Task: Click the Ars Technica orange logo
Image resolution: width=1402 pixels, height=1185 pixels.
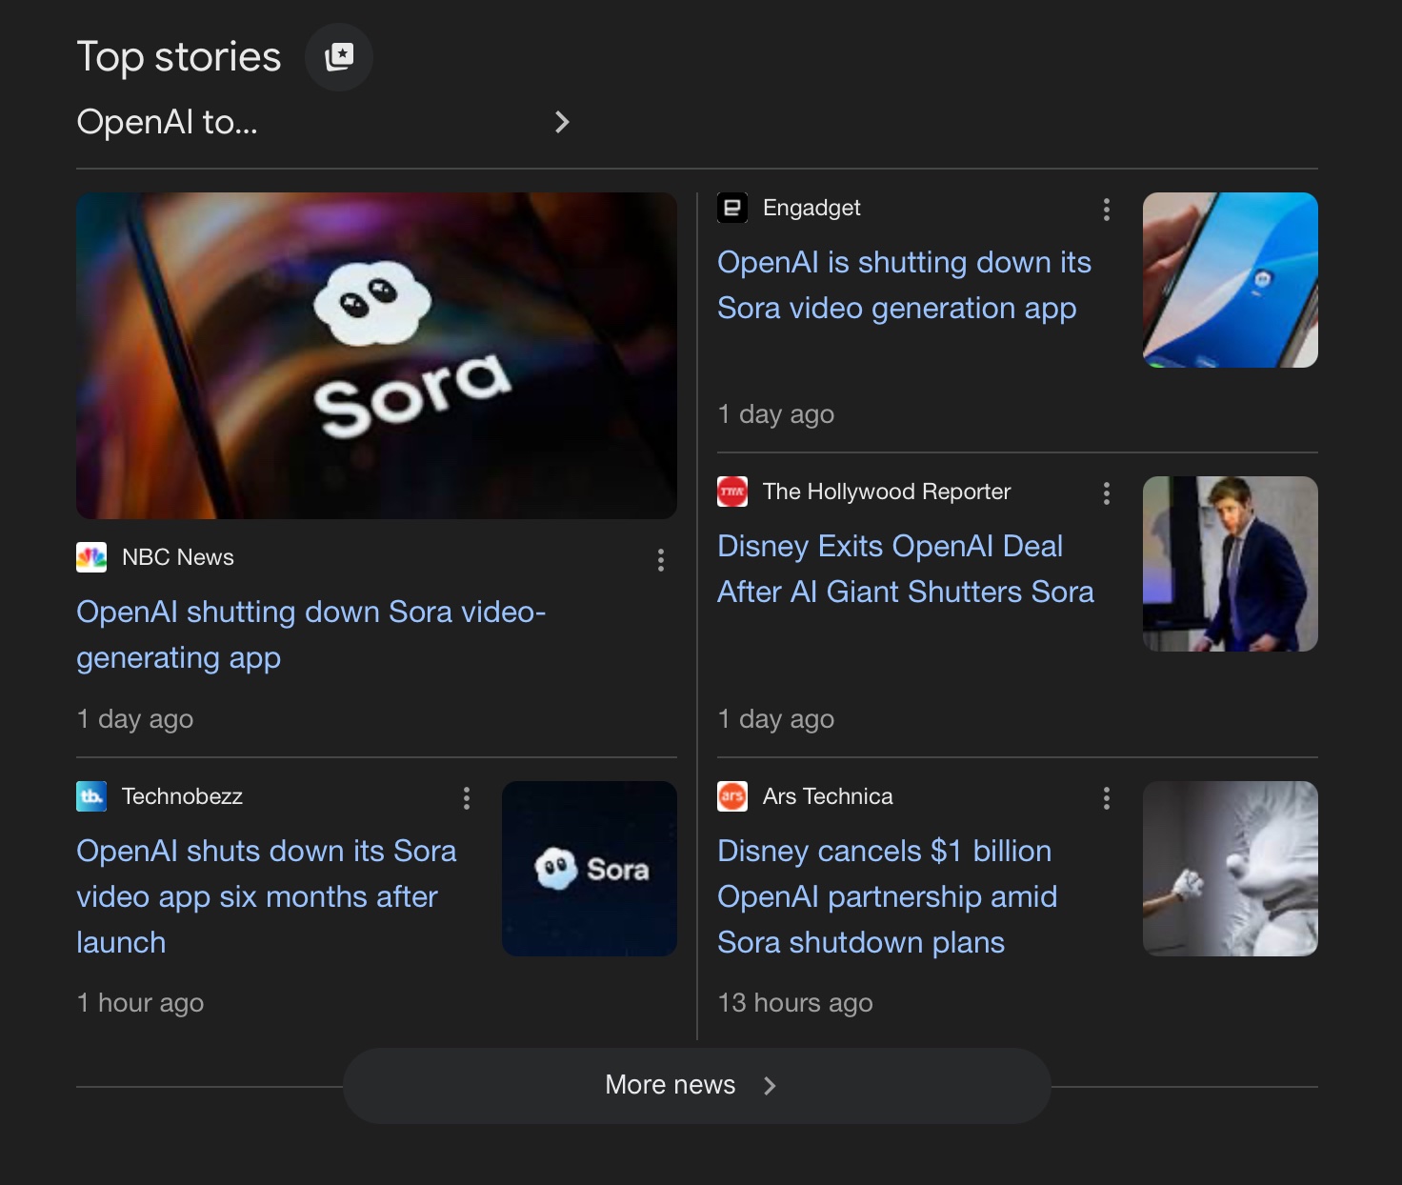Action: pyautogui.click(x=732, y=796)
